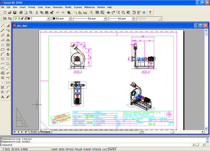Toggle SNAP mode in status bar
Screen dimensions: 210x151
[55, 149]
